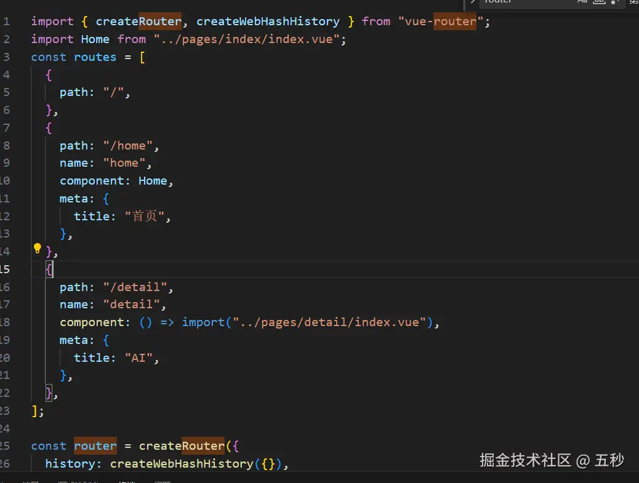This screenshot has width=639, height=483.
Task: Click the string "首页" on line 12
Action: (144, 216)
